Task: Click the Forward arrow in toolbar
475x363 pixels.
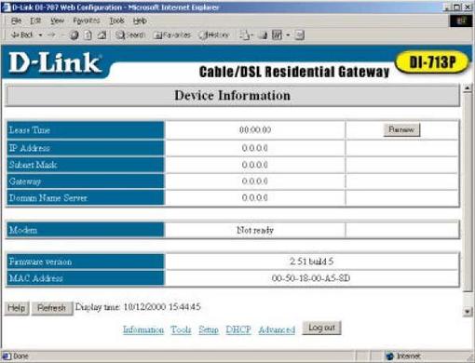Action: (x=52, y=35)
